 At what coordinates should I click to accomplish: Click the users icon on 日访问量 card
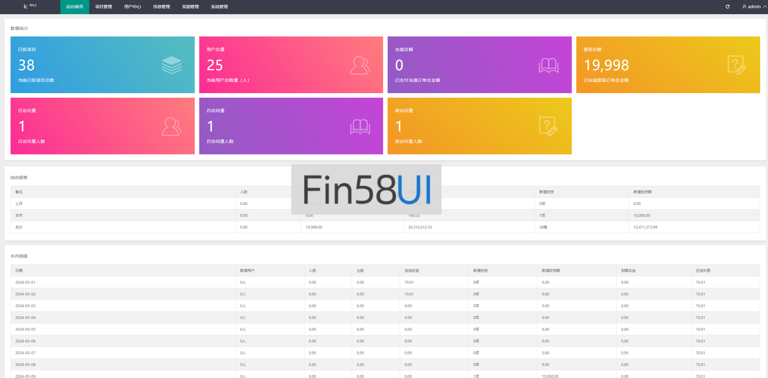pos(172,126)
